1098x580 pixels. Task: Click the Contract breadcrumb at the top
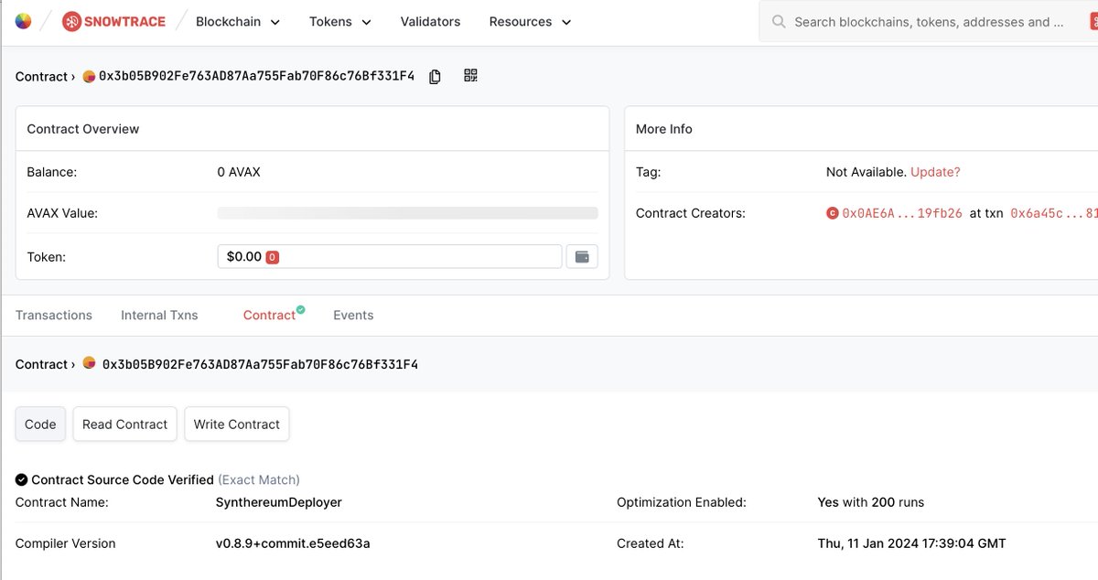pyautogui.click(x=41, y=77)
